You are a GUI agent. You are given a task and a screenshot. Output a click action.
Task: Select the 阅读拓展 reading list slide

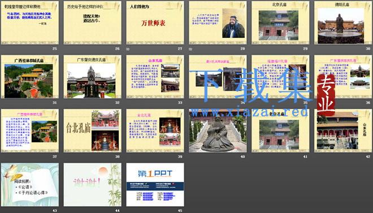pos(30,185)
